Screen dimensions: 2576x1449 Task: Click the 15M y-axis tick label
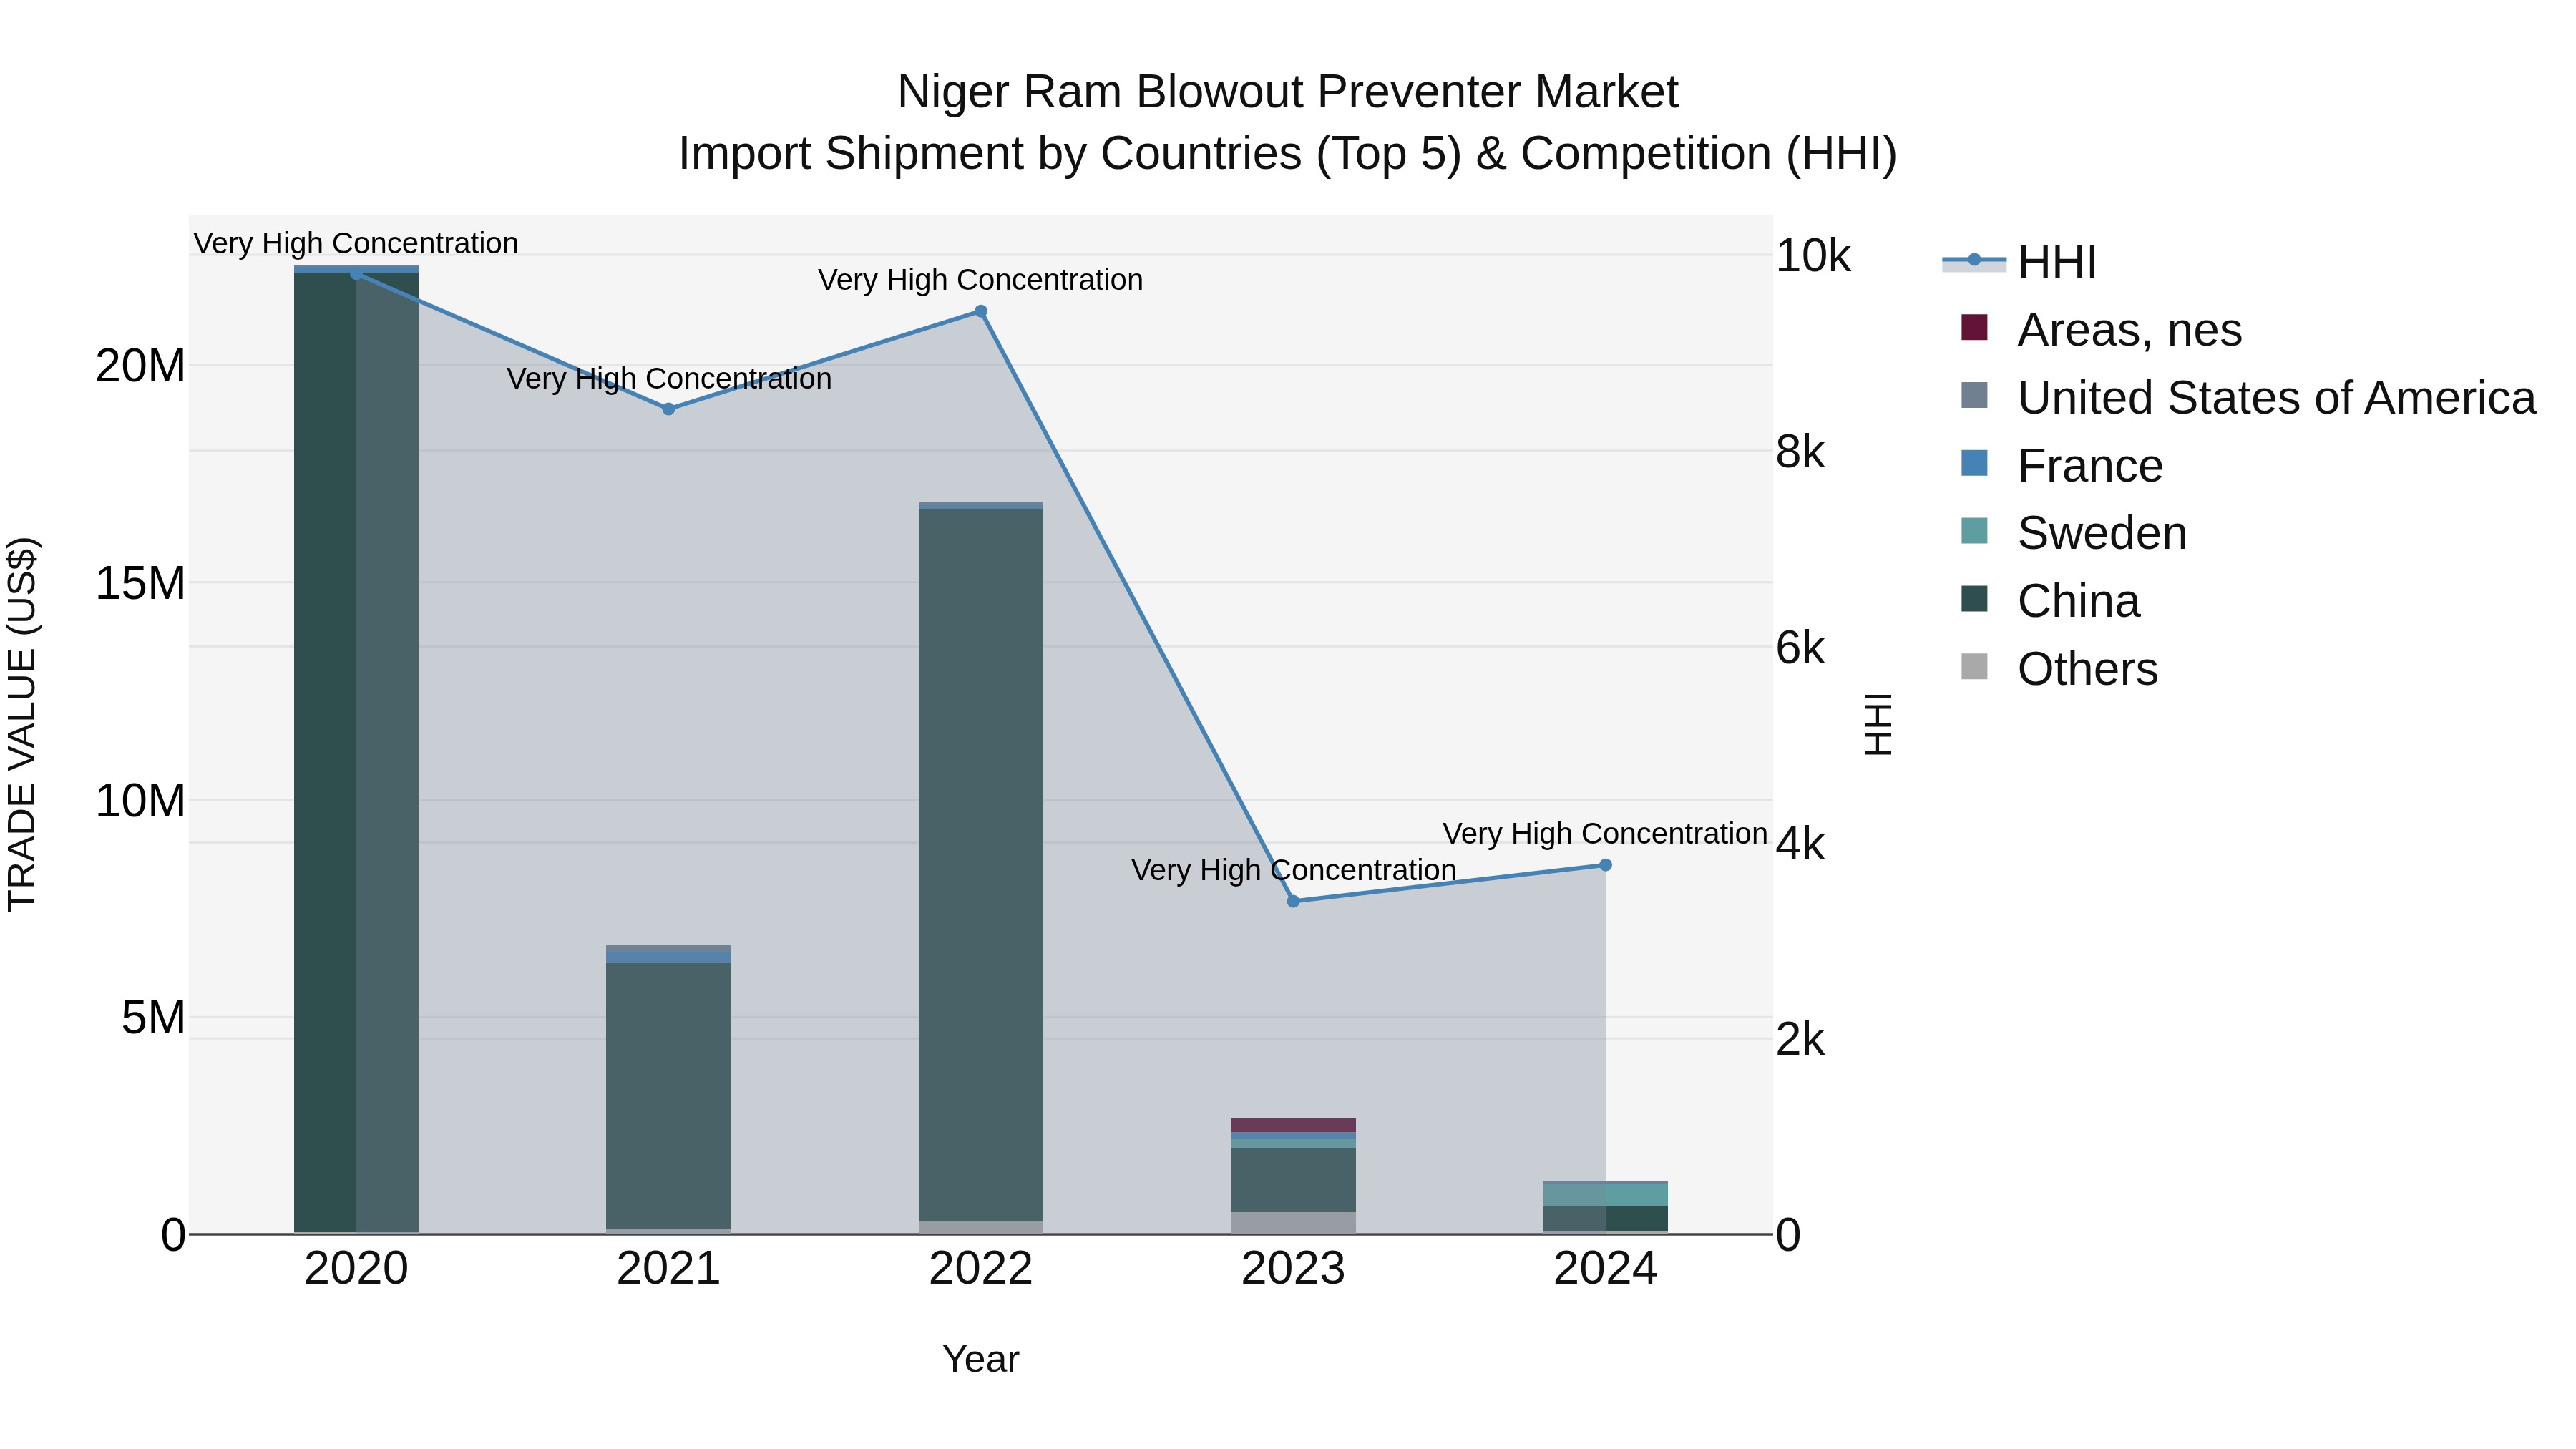point(140,583)
